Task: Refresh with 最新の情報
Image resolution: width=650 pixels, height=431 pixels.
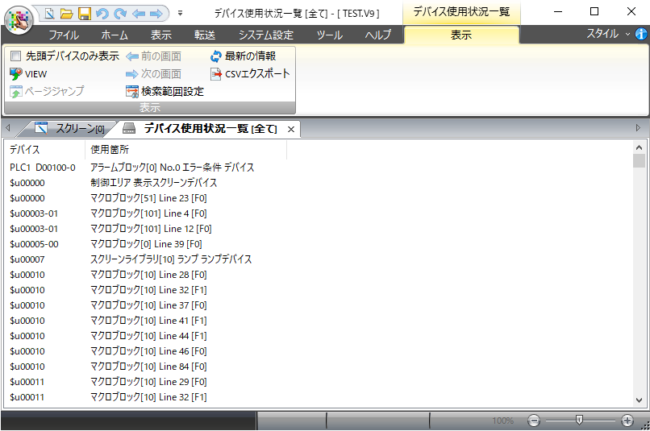Action: pyautogui.click(x=243, y=56)
